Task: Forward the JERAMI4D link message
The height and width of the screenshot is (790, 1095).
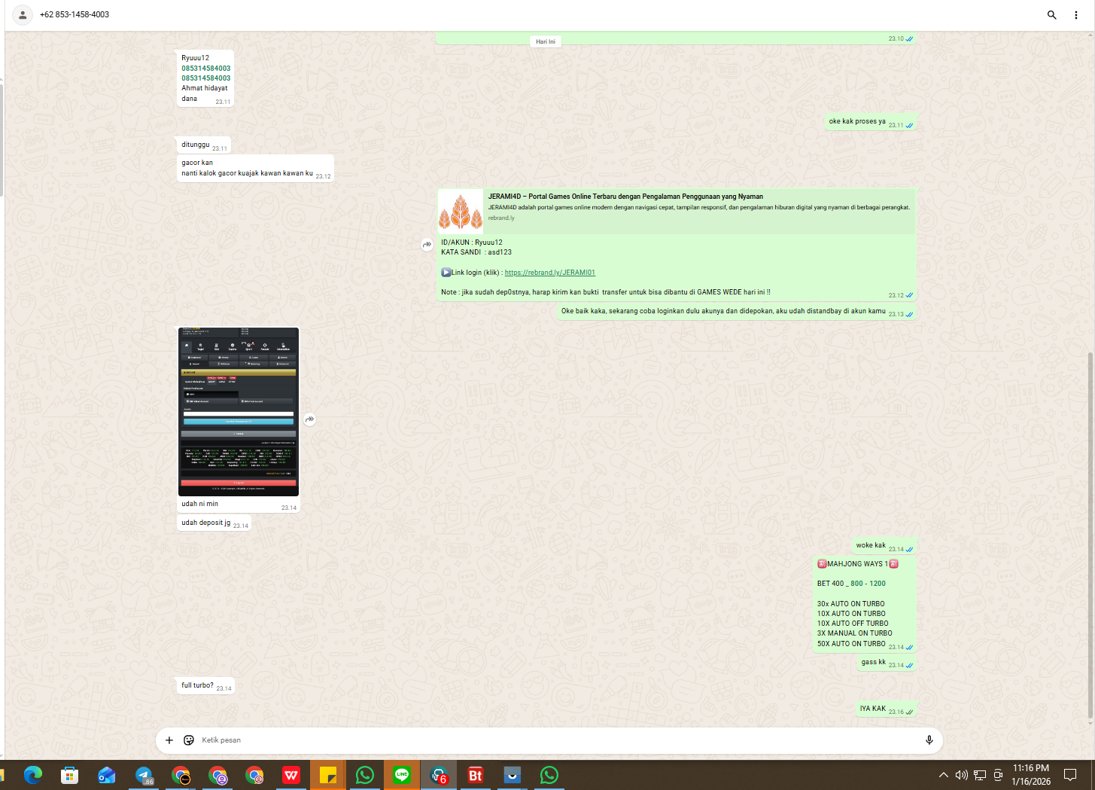Action: [427, 245]
